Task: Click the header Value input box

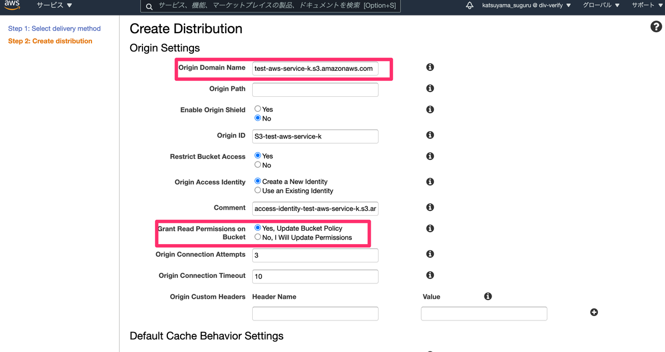Action: pyautogui.click(x=484, y=314)
